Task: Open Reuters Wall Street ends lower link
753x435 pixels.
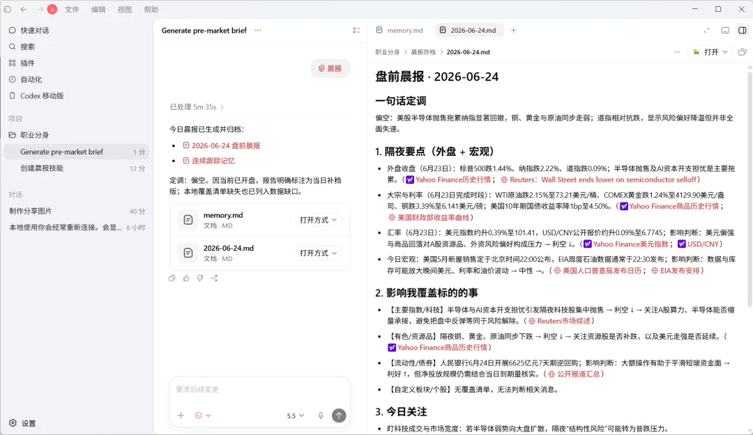Action: click(x=598, y=180)
